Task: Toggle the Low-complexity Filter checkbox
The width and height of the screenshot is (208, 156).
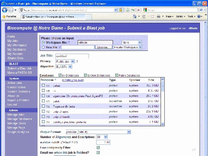Action: tap(98, 148)
